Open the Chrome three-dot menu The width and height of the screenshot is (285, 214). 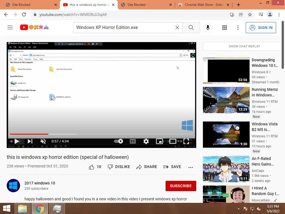279,14
